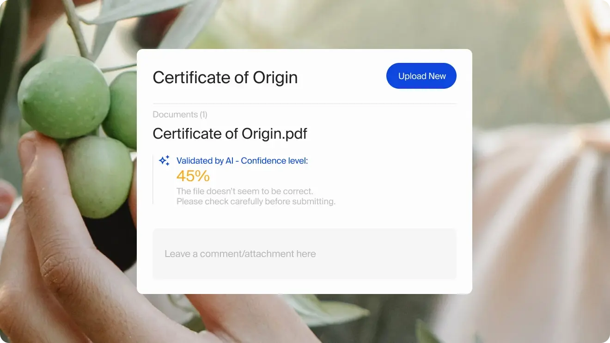Click "The file doesn't seem to be correct" text
This screenshot has width=610, height=343.
pyautogui.click(x=245, y=191)
